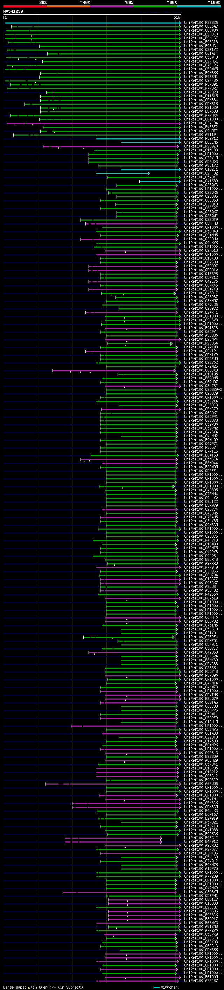This screenshot has height=990, width=224.
Task: Select hit label UniRef100_C5MFH8
Action: (201, 224)
